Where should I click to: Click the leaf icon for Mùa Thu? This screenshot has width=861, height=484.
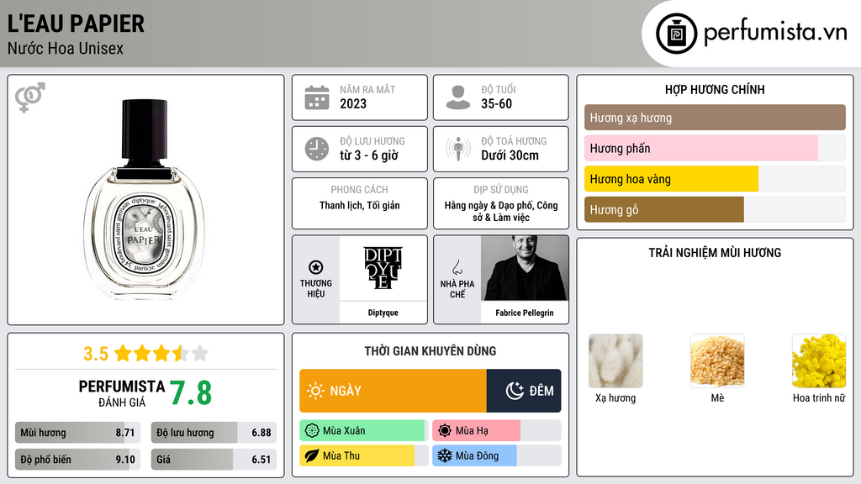coord(312,455)
